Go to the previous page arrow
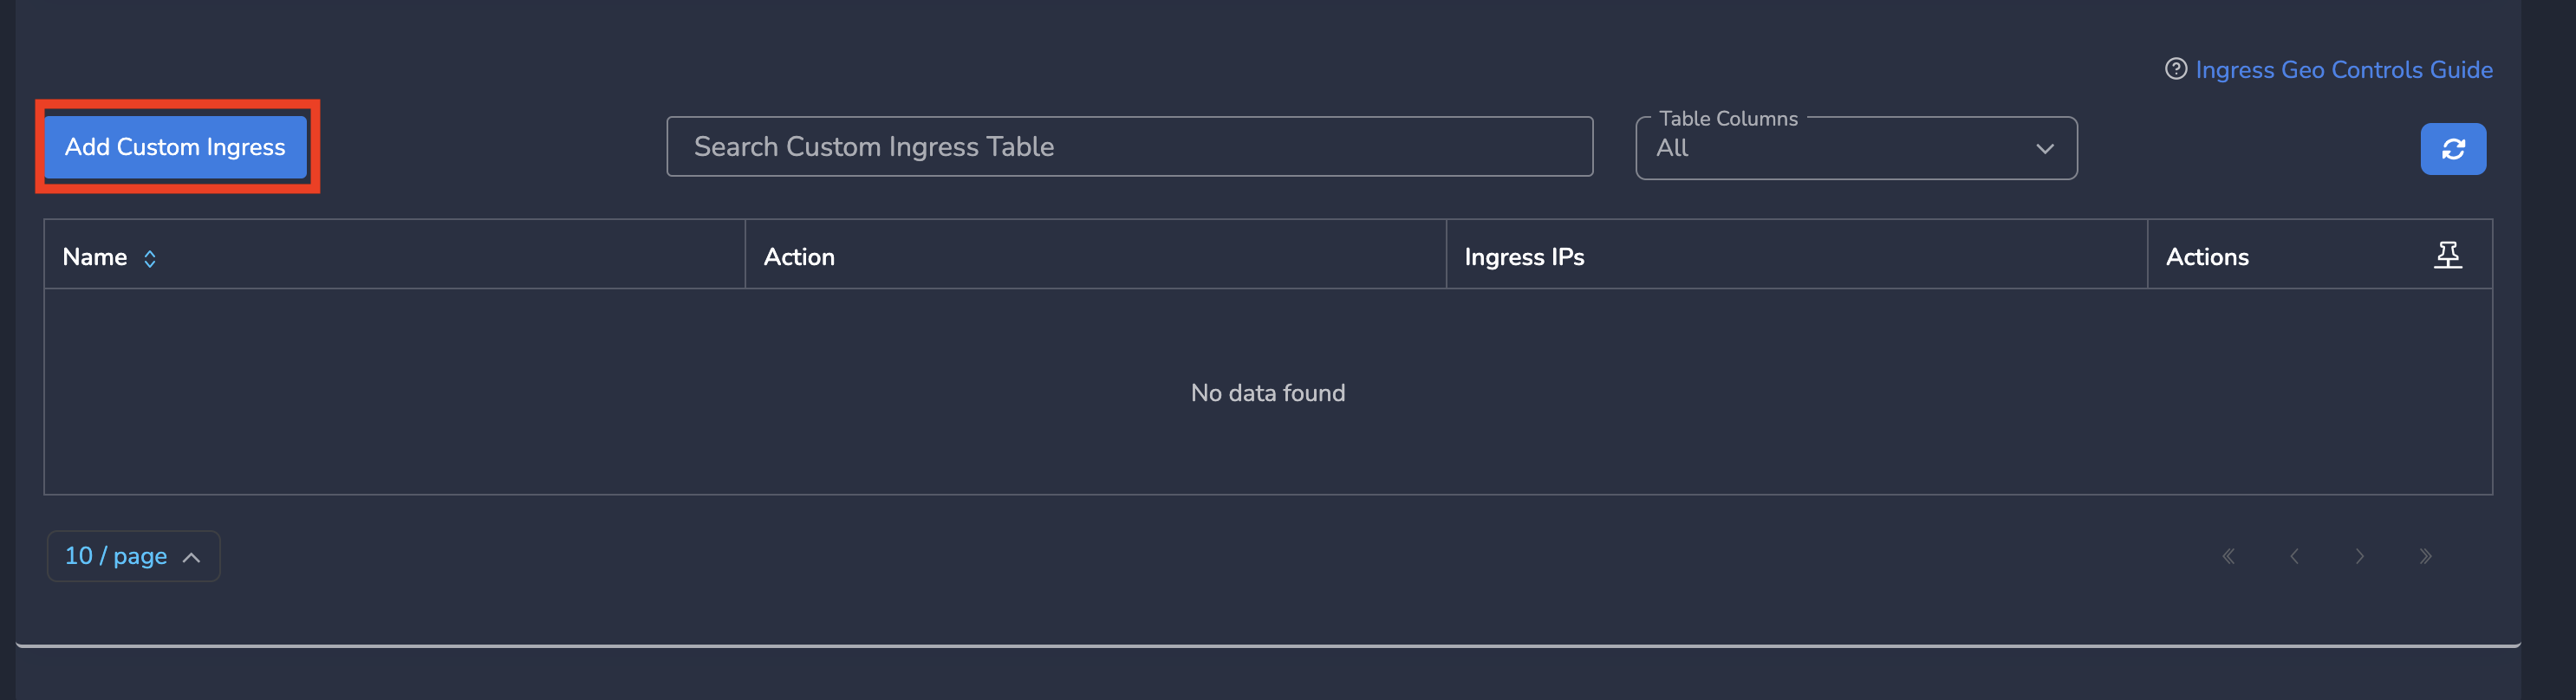This screenshot has height=700, width=2576. (x=2294, y=557)
